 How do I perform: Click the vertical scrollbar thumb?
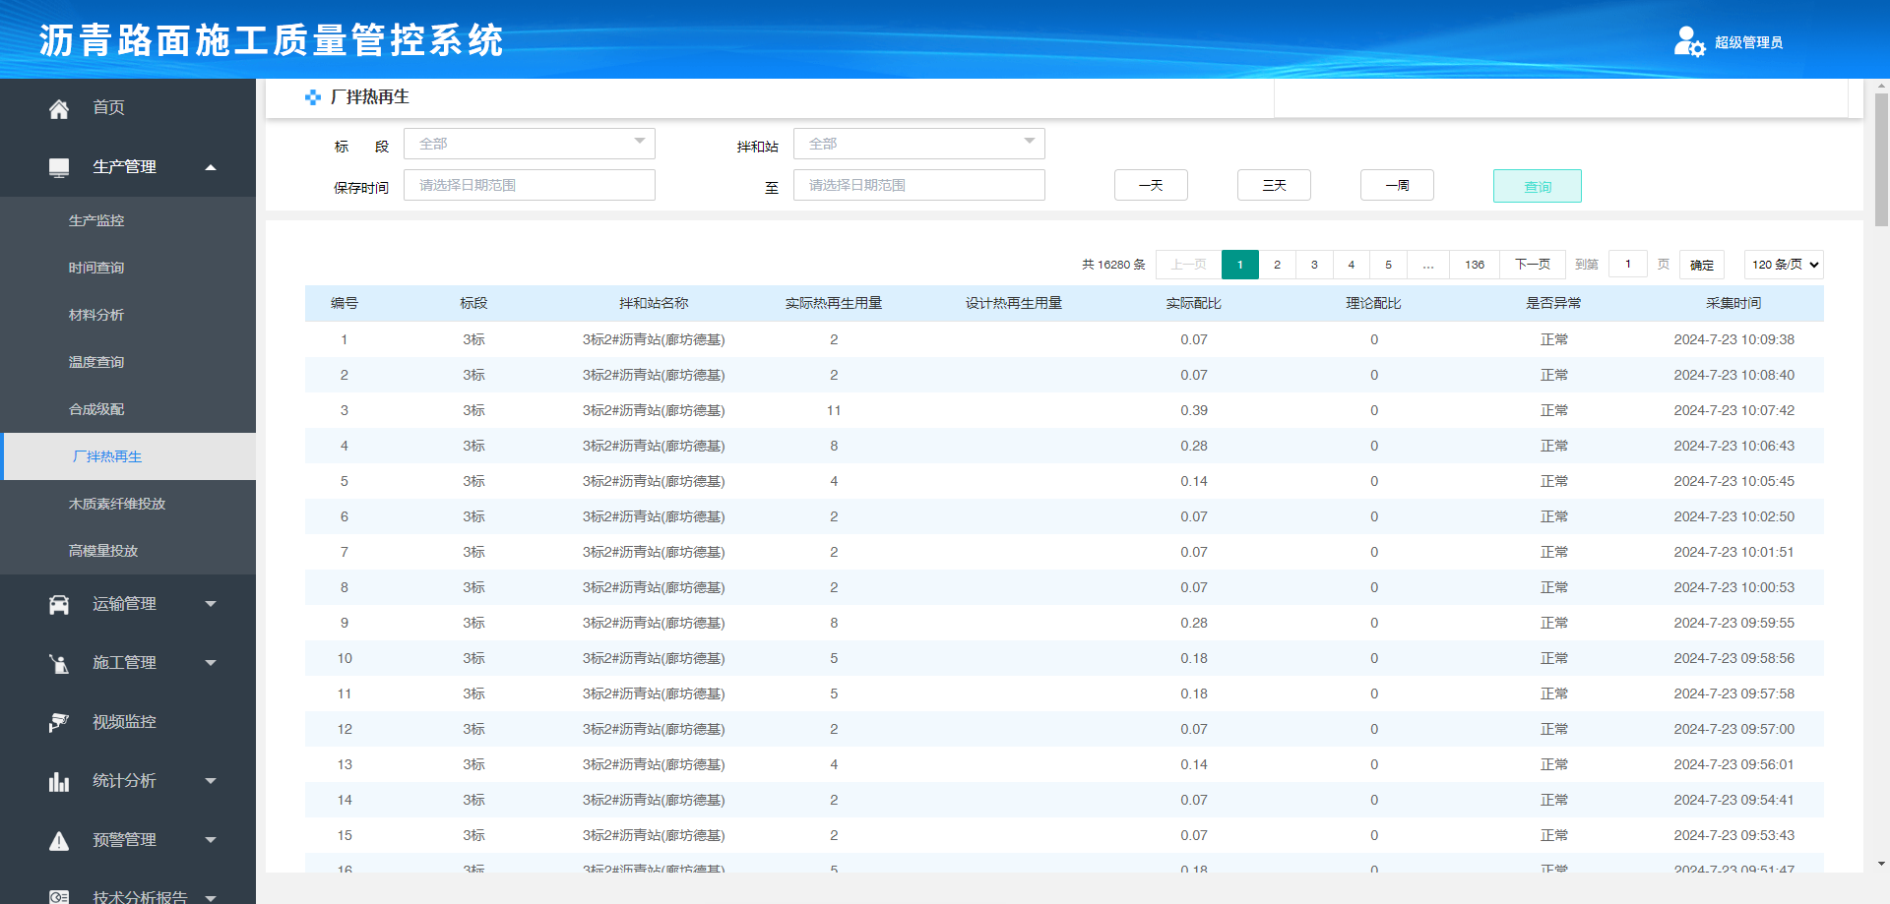coord(1881,159)
